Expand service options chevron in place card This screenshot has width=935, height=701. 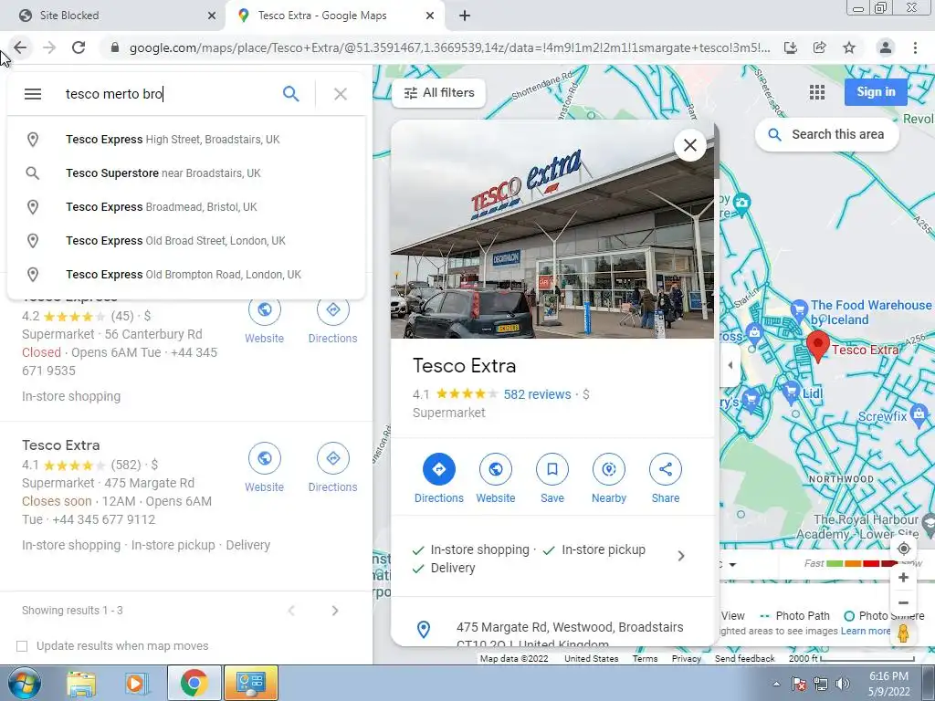681,556
